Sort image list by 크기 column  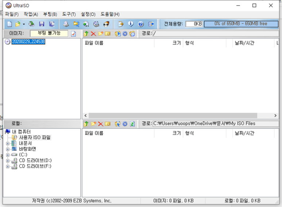click(x=169, y=43)
